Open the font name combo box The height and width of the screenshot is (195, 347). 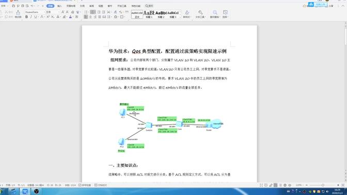tap(35, 12)
